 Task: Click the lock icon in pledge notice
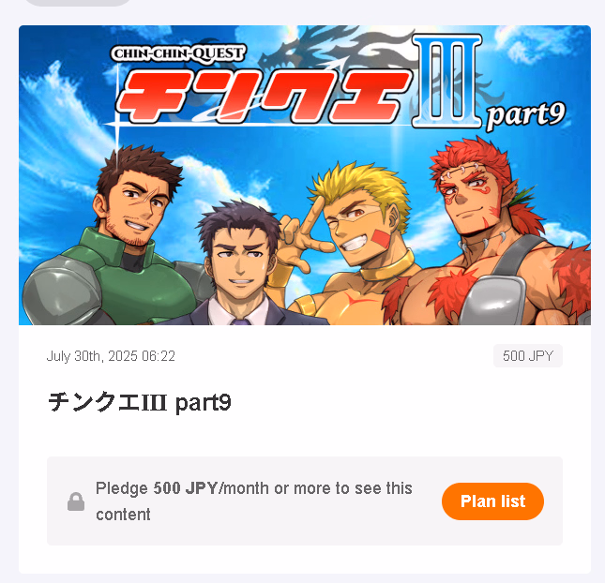point(76,501)
